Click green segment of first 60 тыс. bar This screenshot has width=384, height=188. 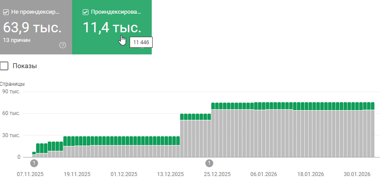(x=182, y=117)
